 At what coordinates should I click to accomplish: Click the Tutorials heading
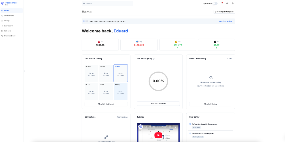pyautogui.click(x=141, y=117)
